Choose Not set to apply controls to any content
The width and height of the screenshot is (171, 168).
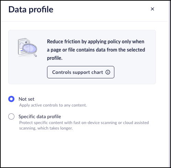[x=11, y=99]
